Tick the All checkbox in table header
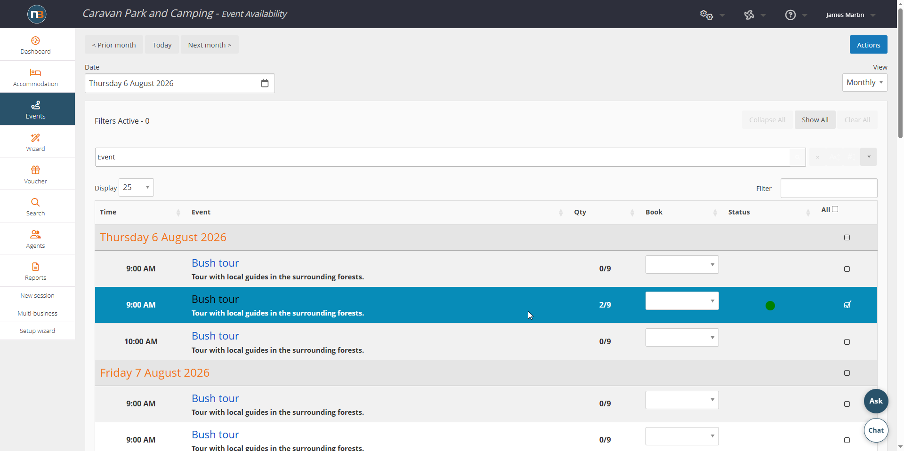The height and width of the screenshot is (451, 904). (x=835, y=209)
